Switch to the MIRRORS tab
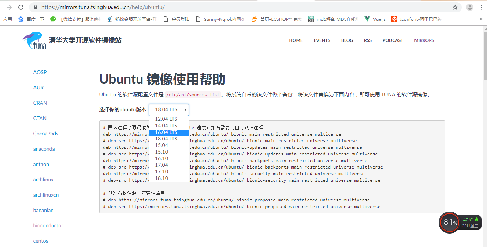 coord(424,40)
